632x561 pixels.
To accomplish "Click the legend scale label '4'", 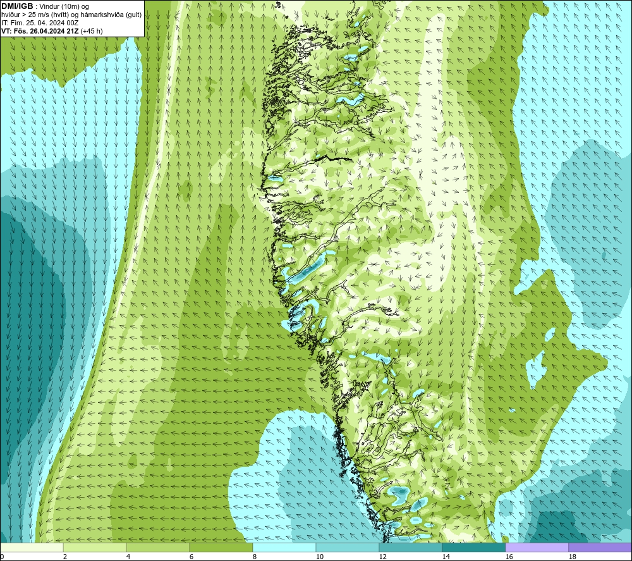I will point(128,557).
